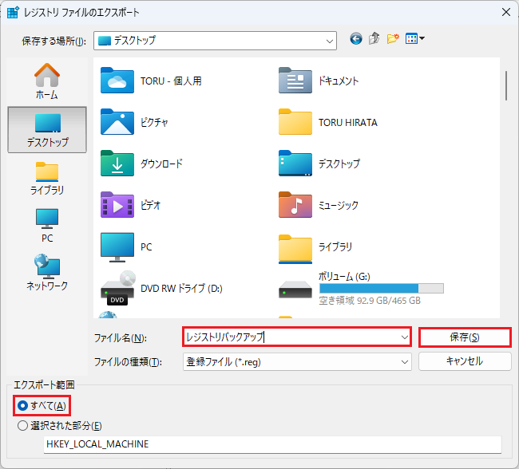Click the TORU HIRATA folder name
The width and height of the screenshot is (519, 469).
[x=348, y=123]
